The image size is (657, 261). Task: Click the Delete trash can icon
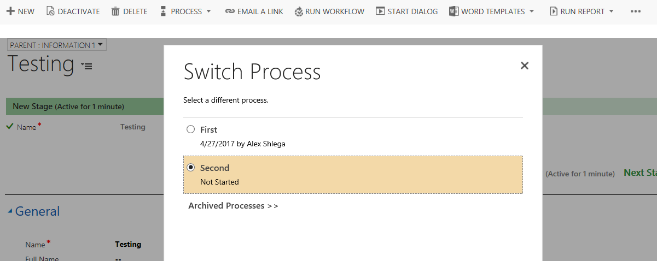coord(115,11)
